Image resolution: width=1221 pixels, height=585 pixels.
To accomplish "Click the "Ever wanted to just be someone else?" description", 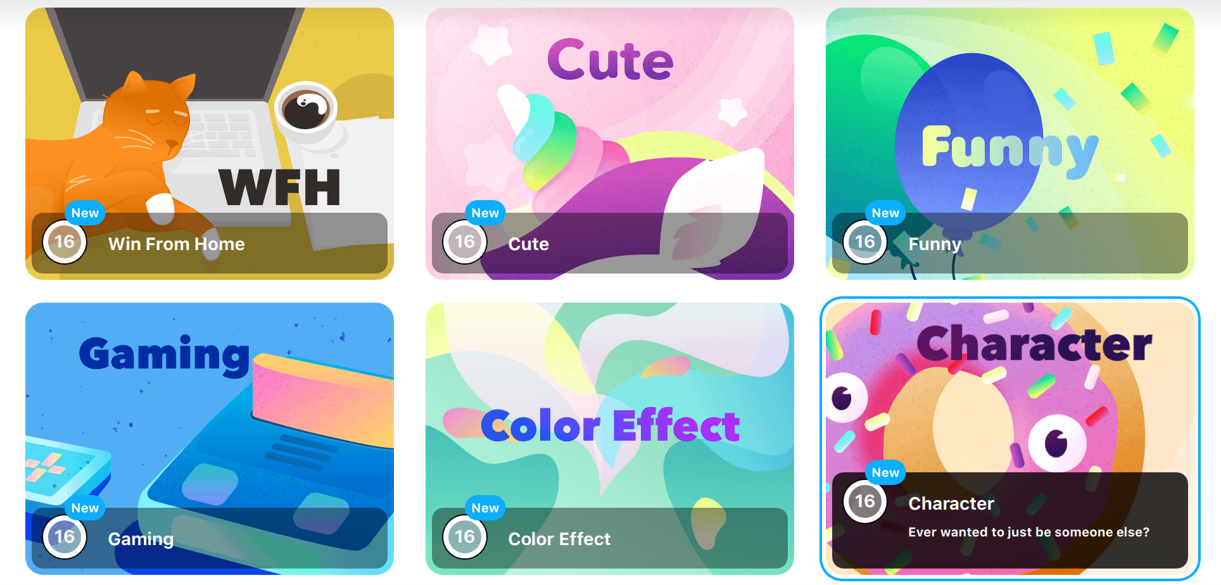I will point(1029,532).
